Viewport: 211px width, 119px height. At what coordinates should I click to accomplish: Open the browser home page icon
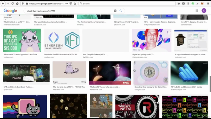click(x=17, y=4)
